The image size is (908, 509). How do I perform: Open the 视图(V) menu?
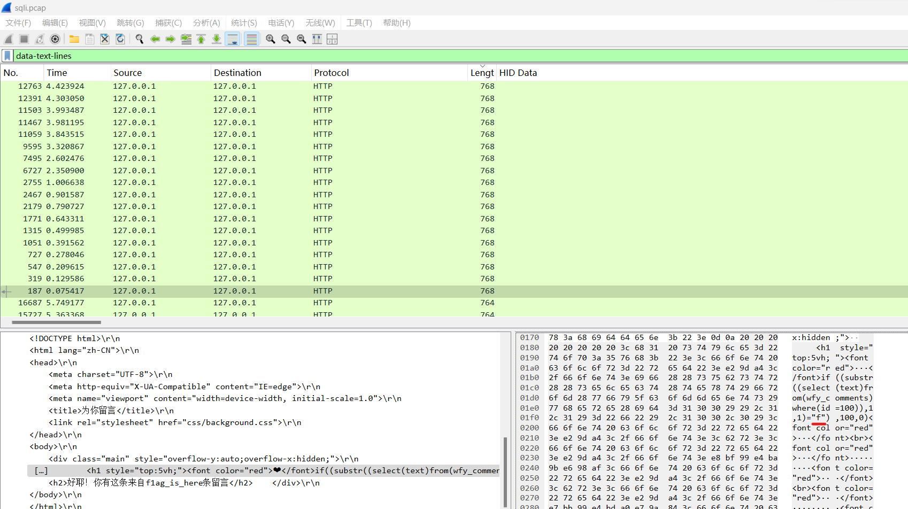(x=92, y=23)
